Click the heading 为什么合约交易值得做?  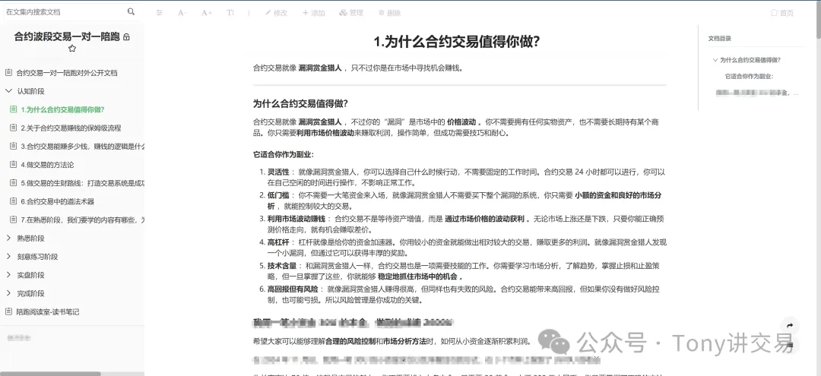[x=300, y=103]
